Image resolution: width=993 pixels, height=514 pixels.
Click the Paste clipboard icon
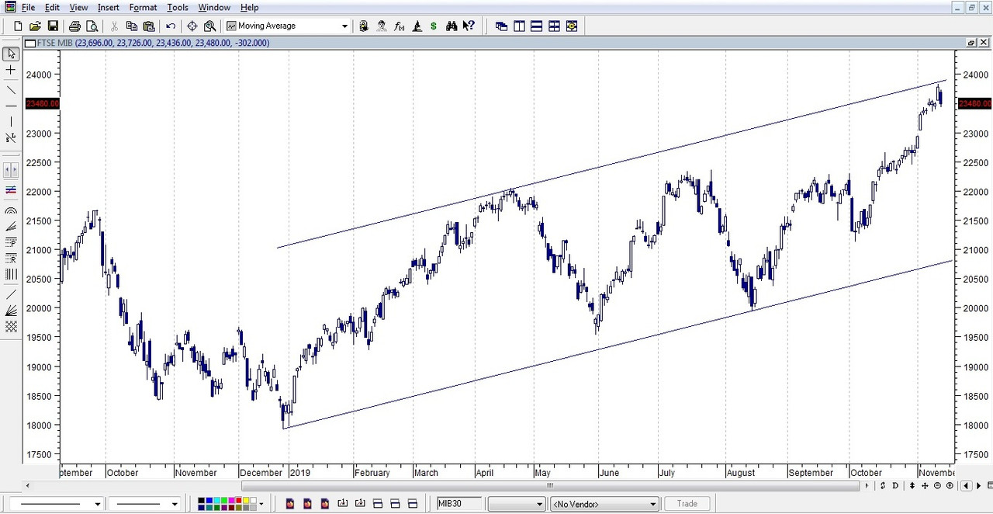point(149,26)
